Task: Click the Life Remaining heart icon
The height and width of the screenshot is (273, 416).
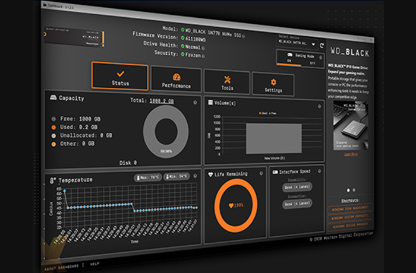Action: [x=210, y=174]
